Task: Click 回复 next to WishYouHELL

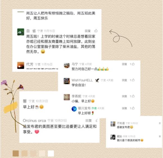Action: coord(124,80)
